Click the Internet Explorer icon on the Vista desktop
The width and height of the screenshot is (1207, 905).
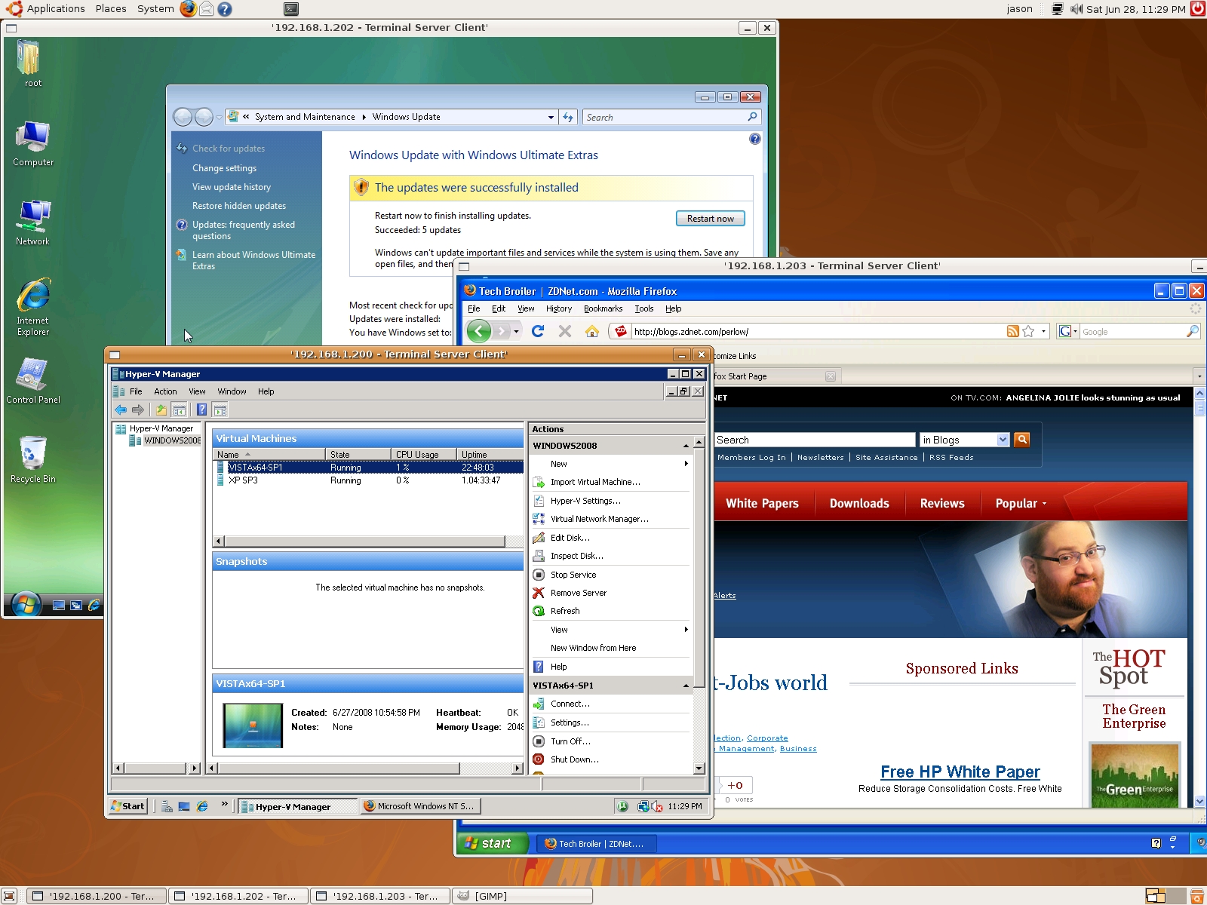[x=33, y=307]
